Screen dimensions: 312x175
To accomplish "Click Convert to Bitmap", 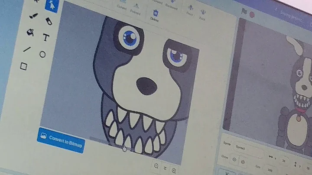I will (61, 140).
